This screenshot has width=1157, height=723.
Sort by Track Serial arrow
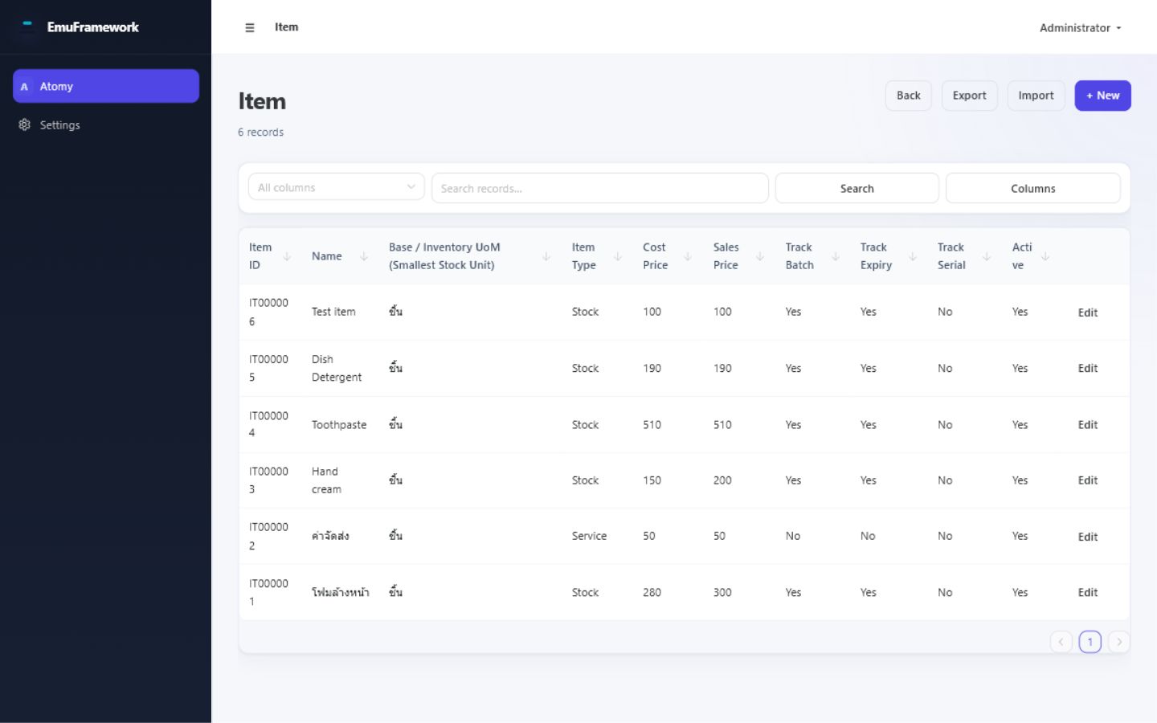(987, 256)
